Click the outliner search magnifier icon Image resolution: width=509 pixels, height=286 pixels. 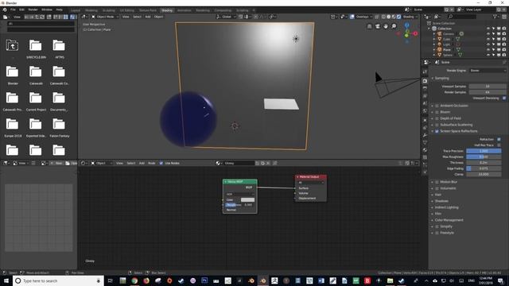tap(451, 17)
